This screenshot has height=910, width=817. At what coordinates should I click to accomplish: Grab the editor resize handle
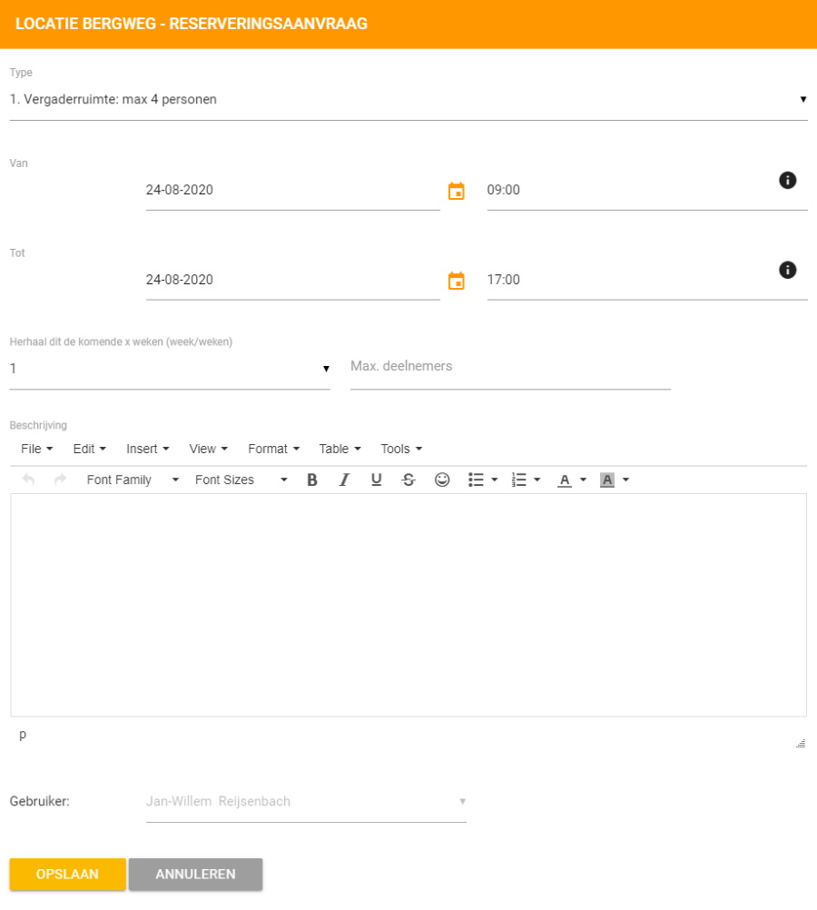point(801,744)
